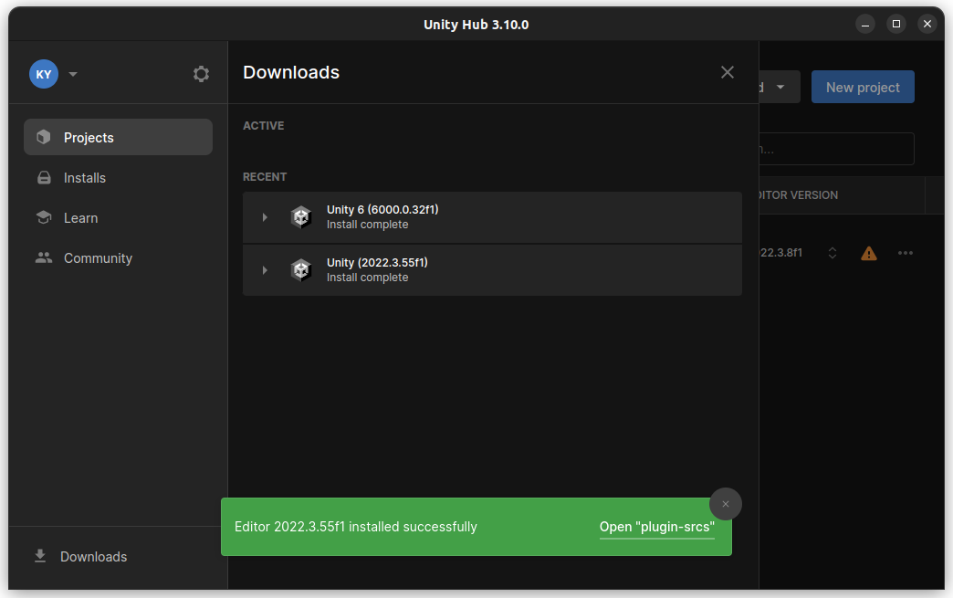Click Install complete under Unity 6

(367, 225)
